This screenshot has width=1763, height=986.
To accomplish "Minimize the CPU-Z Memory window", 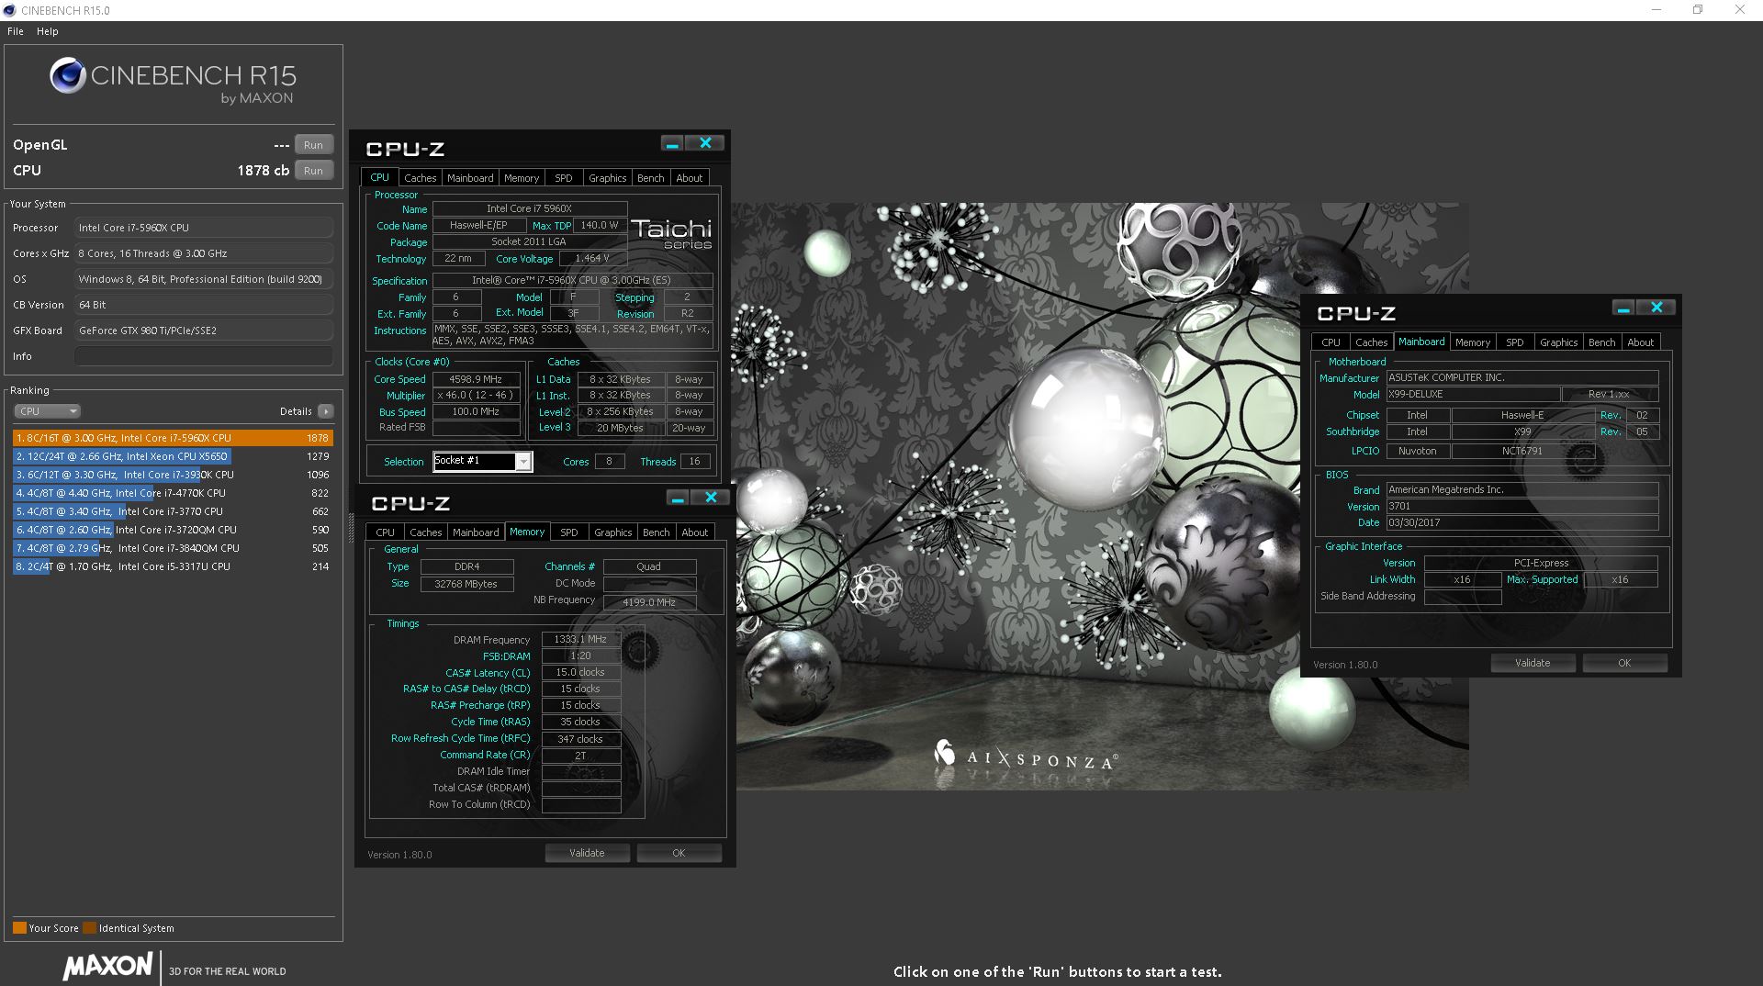I will 678,498.
